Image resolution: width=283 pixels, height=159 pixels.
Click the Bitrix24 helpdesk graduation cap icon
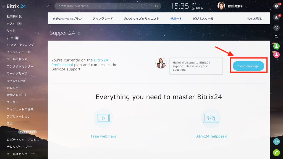[211, 118]
